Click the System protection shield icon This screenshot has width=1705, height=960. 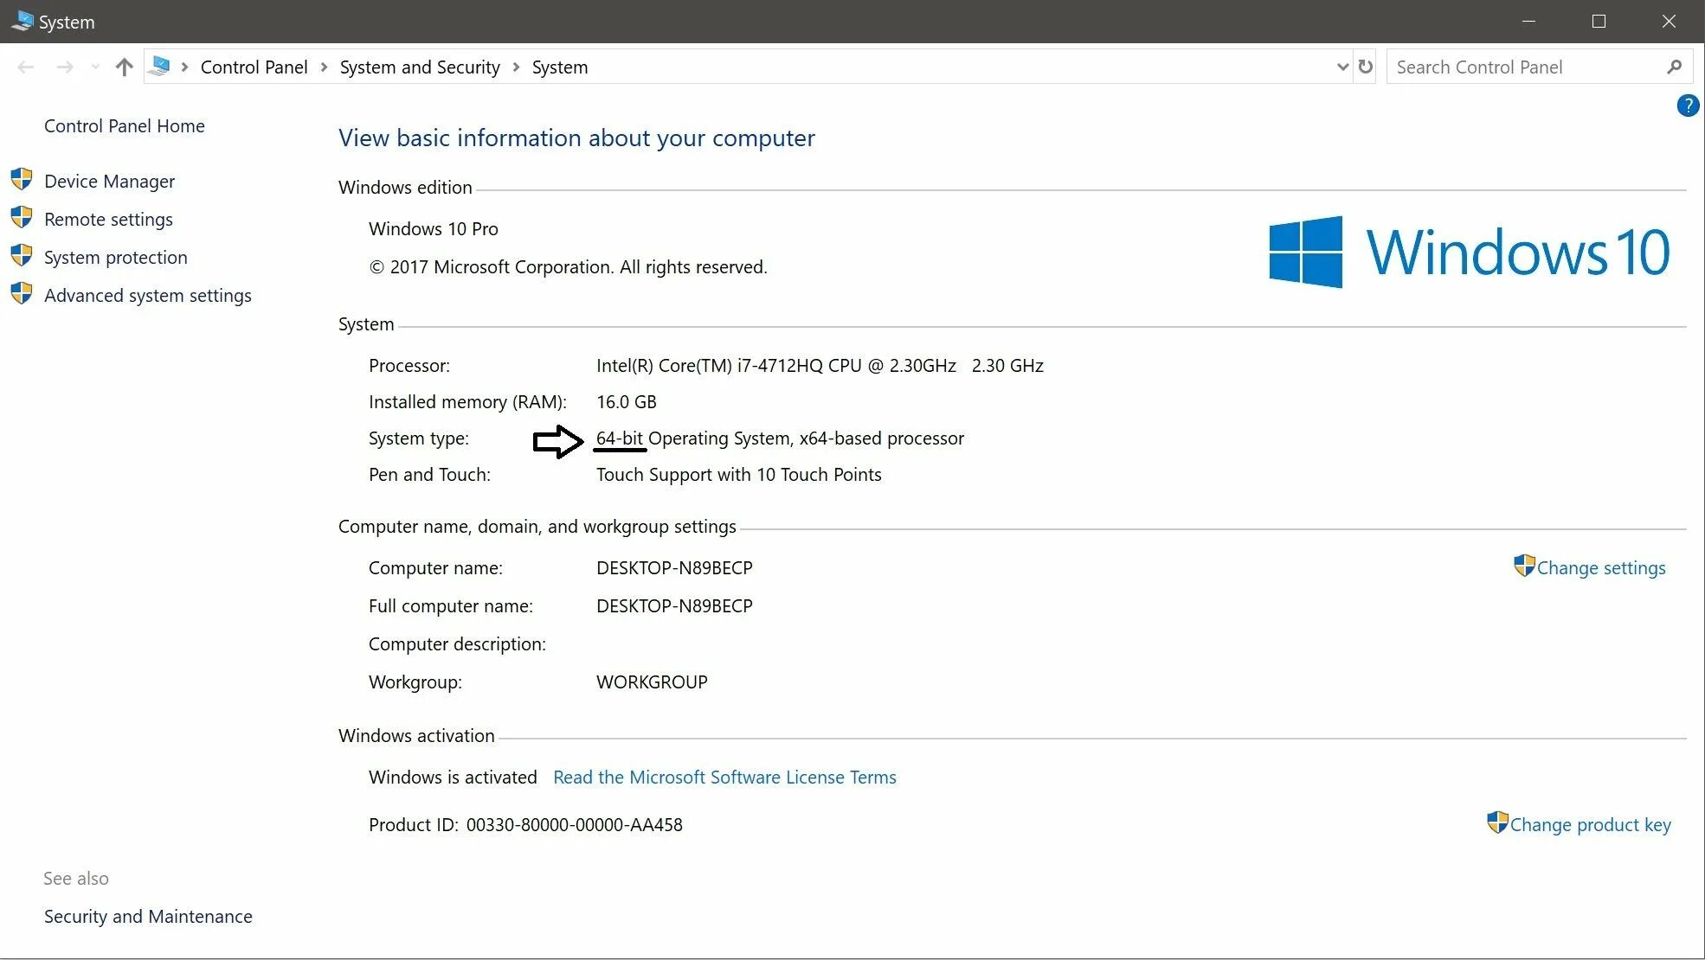point(22,256)
